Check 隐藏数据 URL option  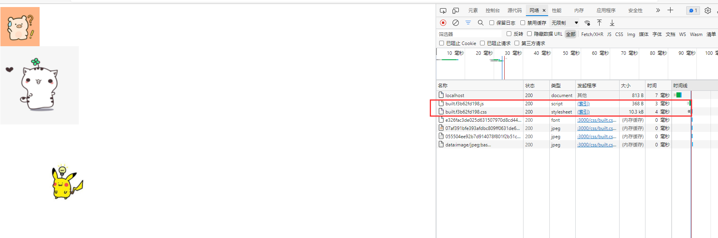point(529,34)
